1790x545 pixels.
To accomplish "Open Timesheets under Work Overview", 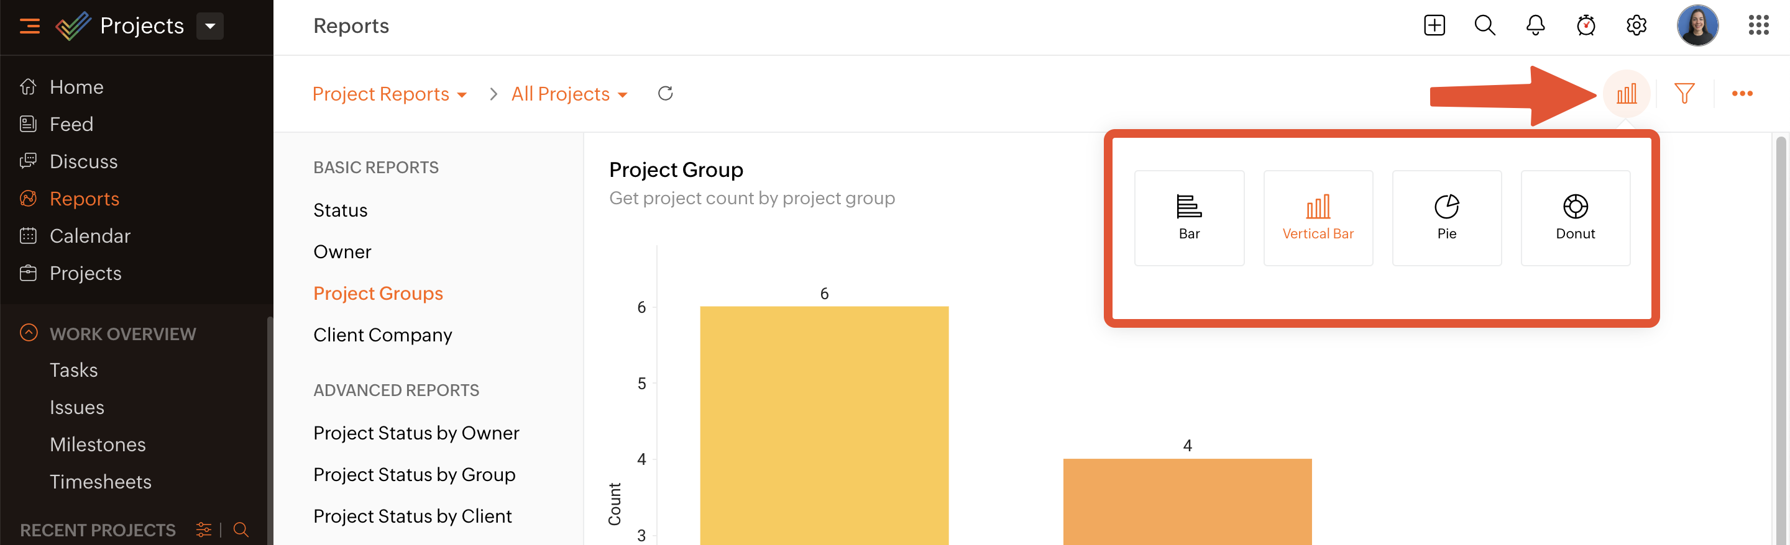I will click(x=101, y=482).
